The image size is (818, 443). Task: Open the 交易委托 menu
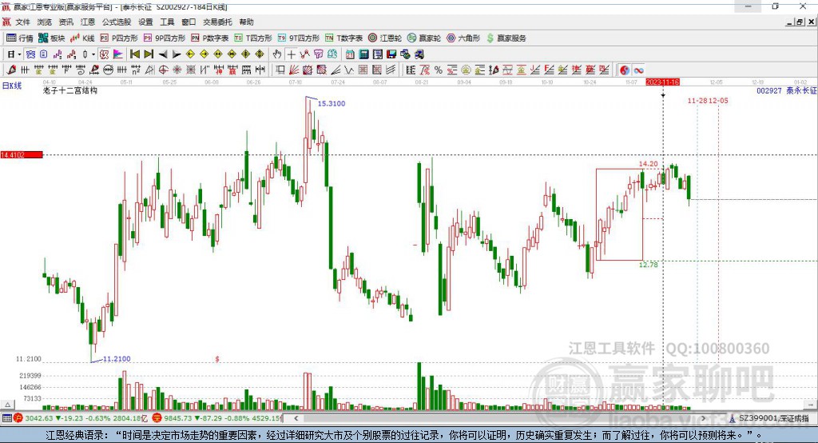(217, 22)
